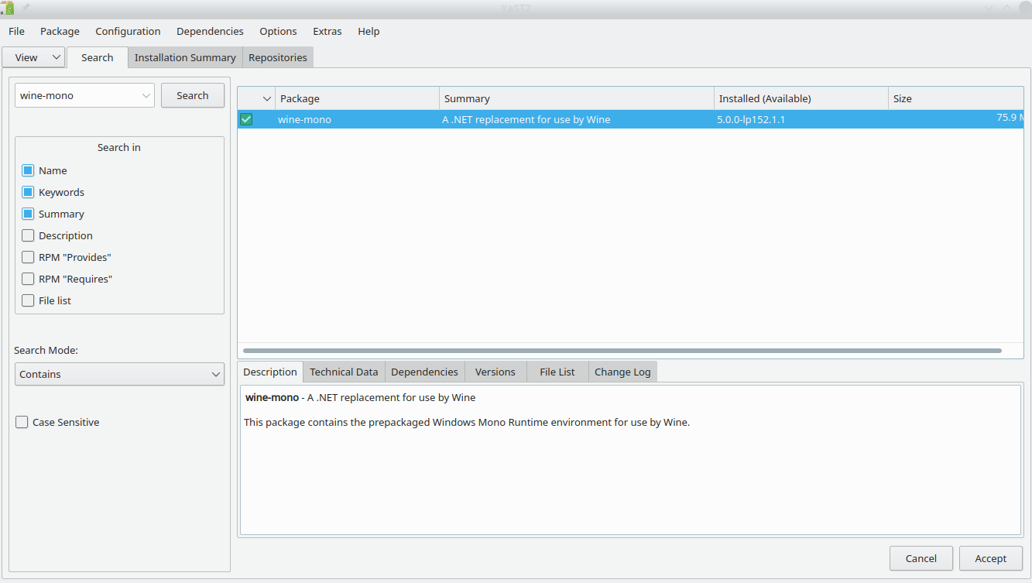Image resolution: width=1032 pixels, height=583 pixels.
Task: Open the Dependencies menu
Action: (210, 31)
